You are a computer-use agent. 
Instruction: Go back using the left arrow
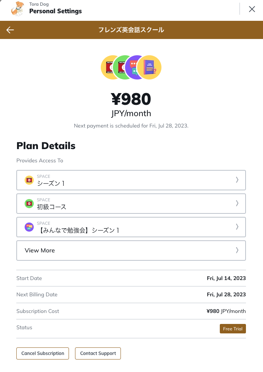10,30
